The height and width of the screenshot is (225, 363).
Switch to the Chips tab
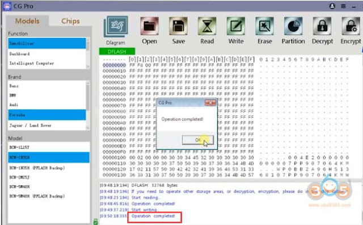pyautogui.click(x=70, y=21)
